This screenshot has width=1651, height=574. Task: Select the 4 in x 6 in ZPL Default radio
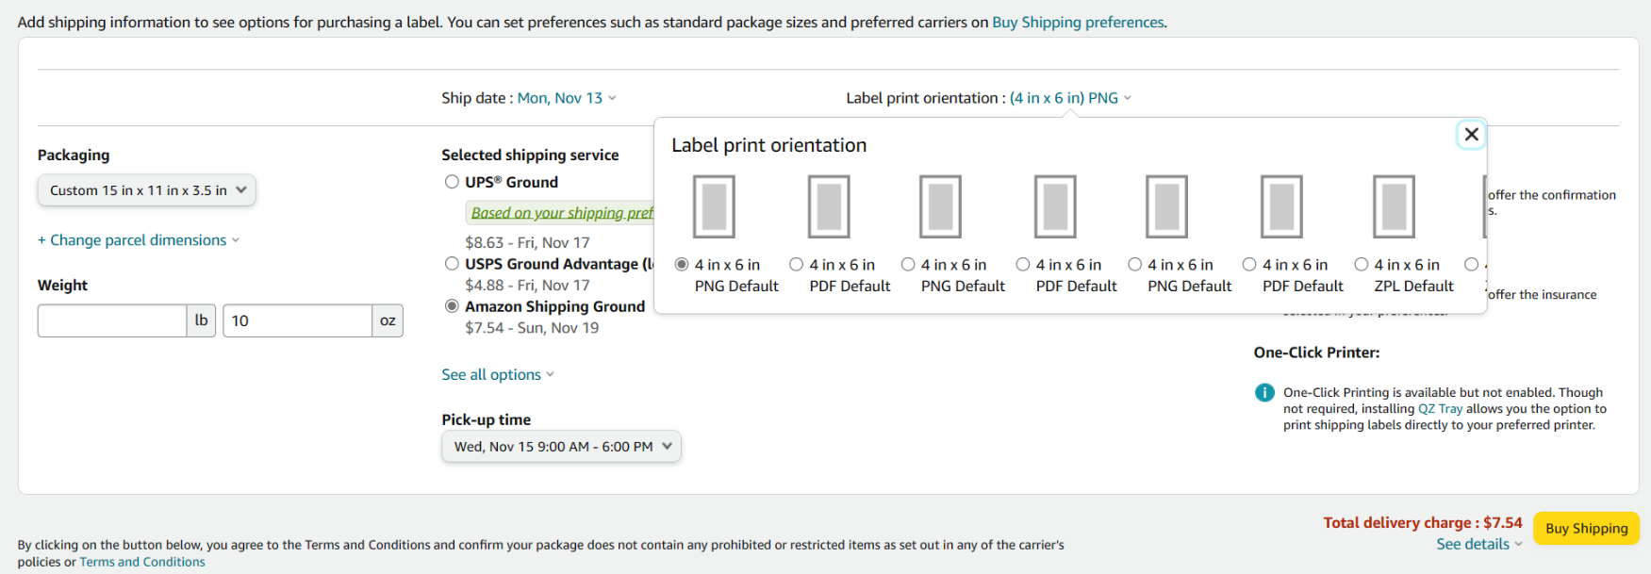coord(1362,265)
